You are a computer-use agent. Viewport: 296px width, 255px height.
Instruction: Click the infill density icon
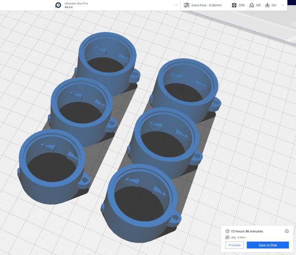234,5
